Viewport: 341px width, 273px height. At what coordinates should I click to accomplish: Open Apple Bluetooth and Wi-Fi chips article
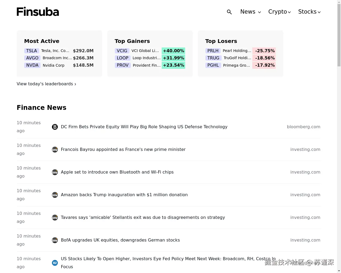(117, 172)
